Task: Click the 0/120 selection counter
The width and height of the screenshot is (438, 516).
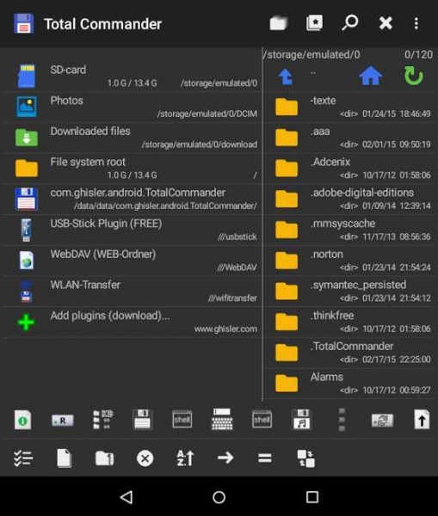Action: tap(418, 55)
